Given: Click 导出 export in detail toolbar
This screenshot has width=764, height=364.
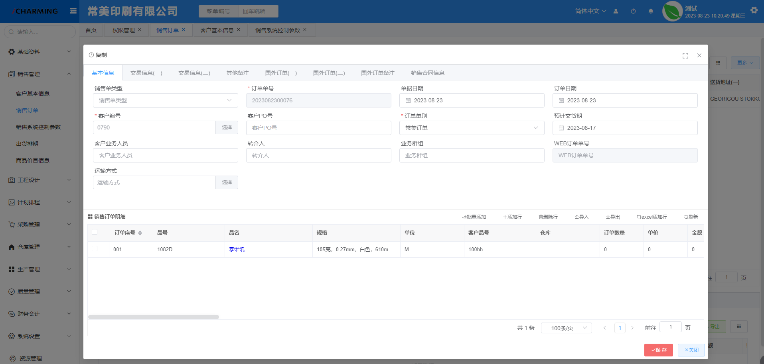Looking at the screenshot, I should [613, 217].
